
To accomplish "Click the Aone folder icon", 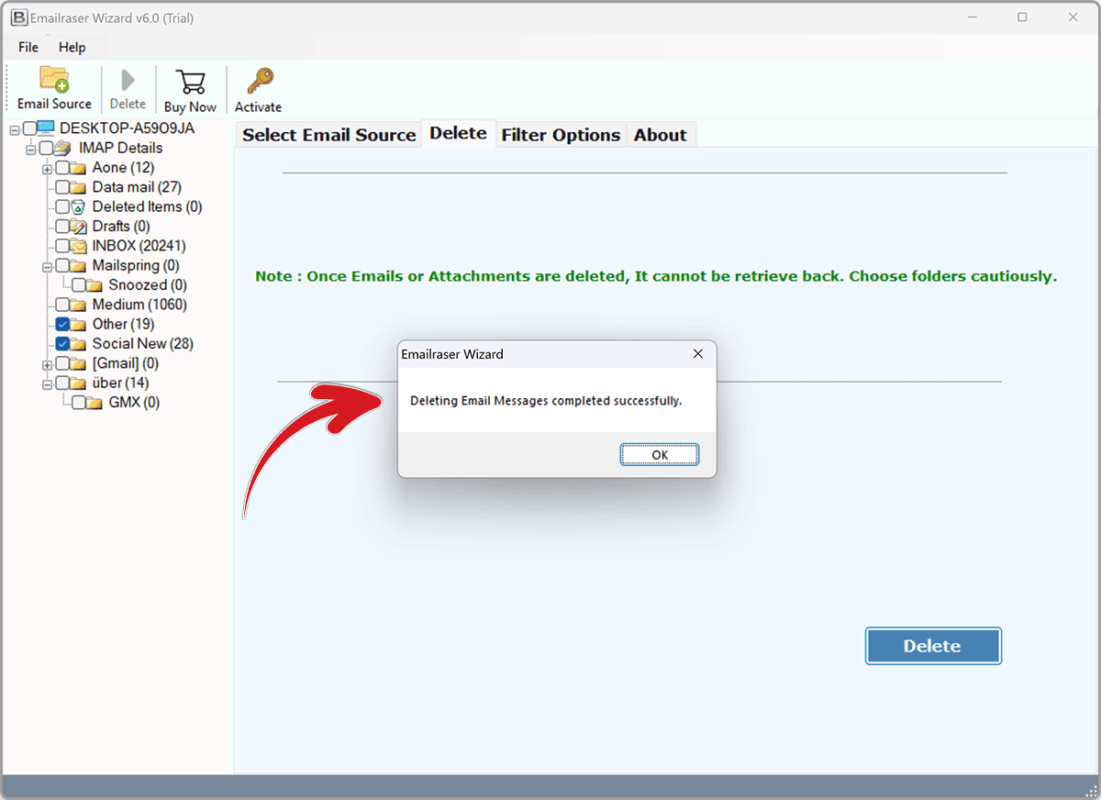I will 78,168.
